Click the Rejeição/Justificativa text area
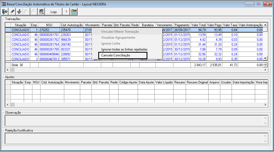Image resolution: width=274 pixels, height=152 pixels. click(134, 139)
